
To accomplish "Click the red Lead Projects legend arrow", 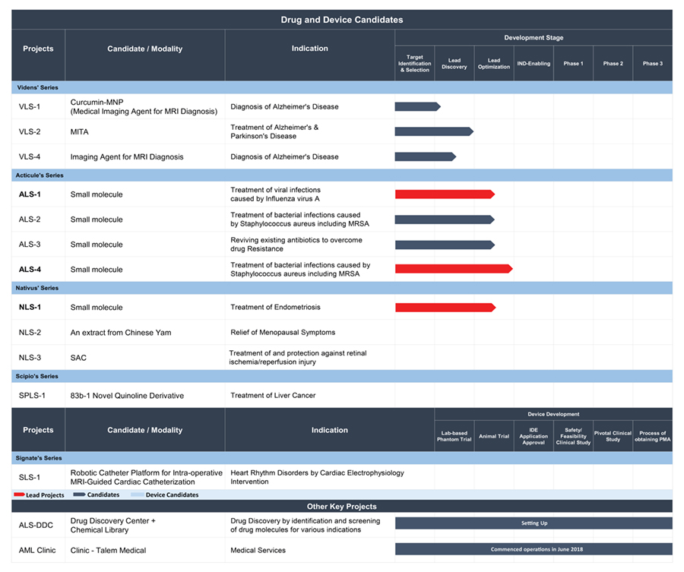I will (19, 495).
